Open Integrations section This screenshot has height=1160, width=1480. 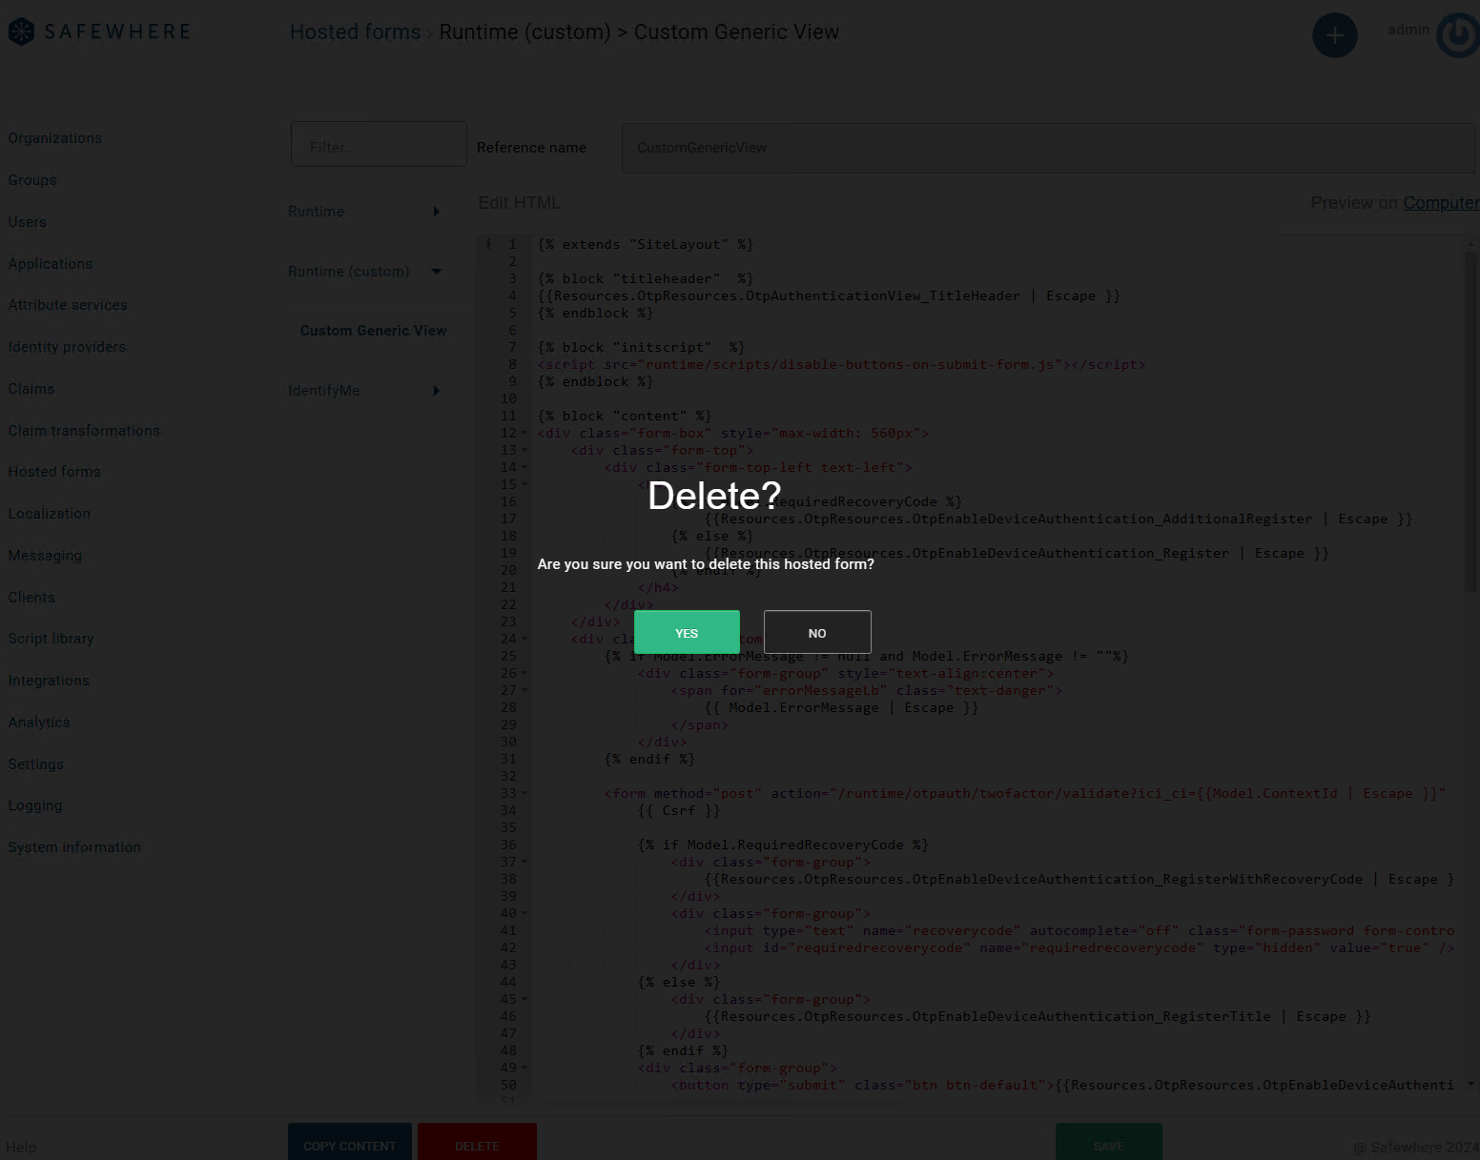pyautogui.click(x=49, y=681)
